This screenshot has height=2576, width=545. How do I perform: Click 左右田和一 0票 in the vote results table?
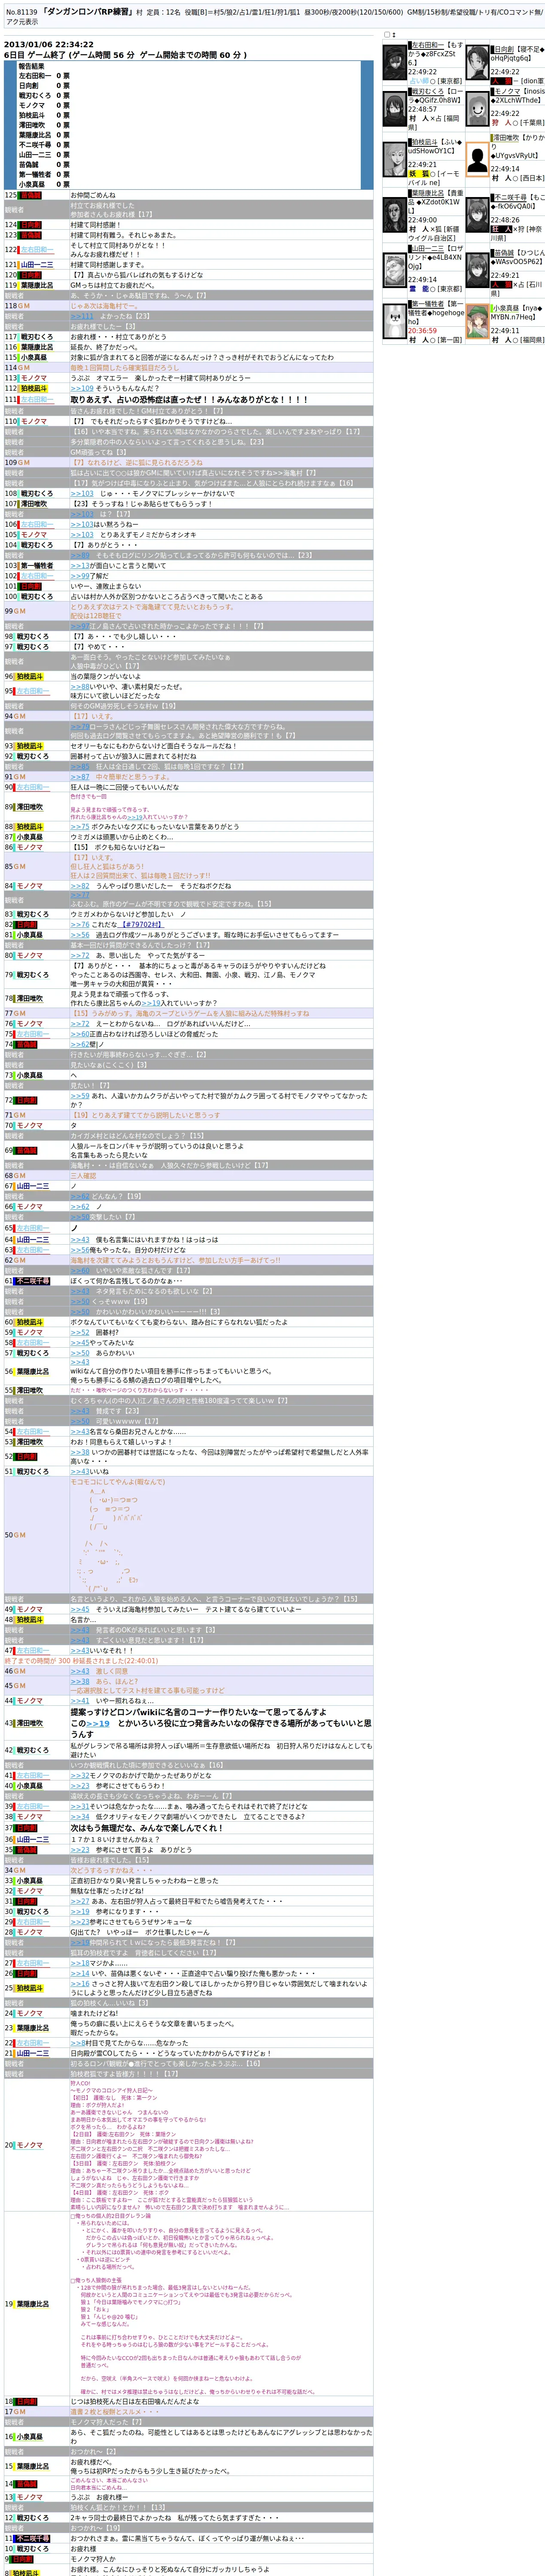[44, 76]
